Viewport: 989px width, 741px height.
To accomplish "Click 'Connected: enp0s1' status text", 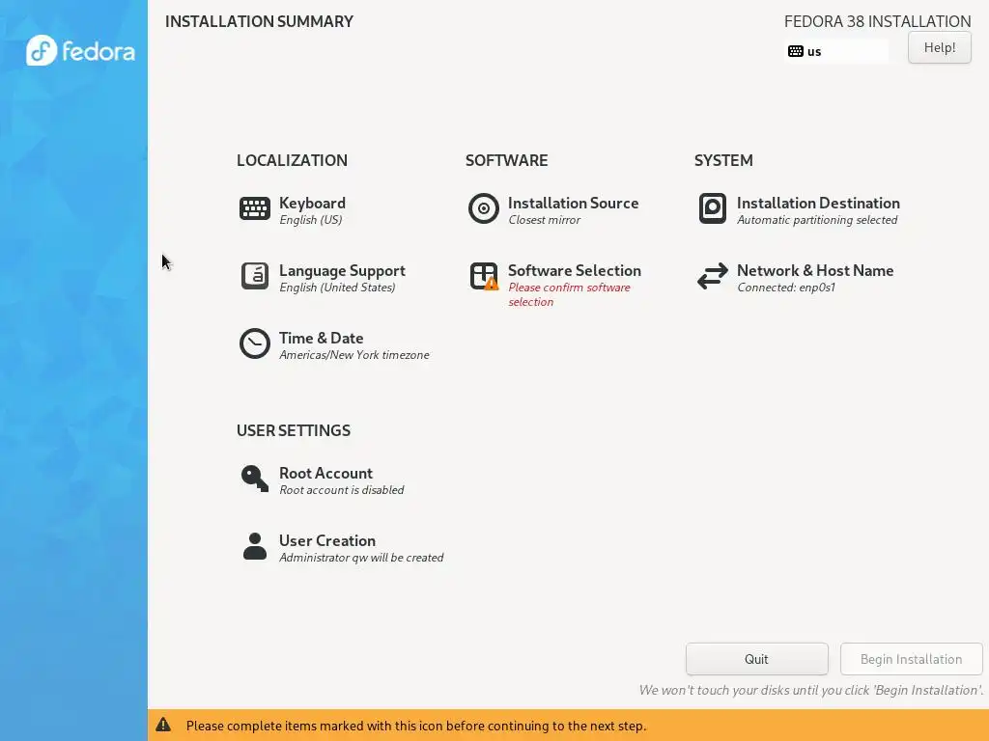I will coord(786,288).
